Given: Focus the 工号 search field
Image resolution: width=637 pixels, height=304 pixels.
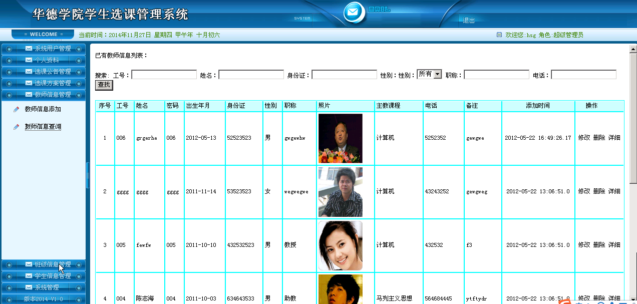Looking at the screenshot, I should (164, 75).
